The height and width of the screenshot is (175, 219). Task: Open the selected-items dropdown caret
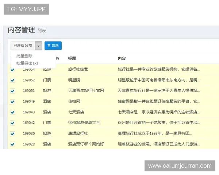(x=39, y=46)
